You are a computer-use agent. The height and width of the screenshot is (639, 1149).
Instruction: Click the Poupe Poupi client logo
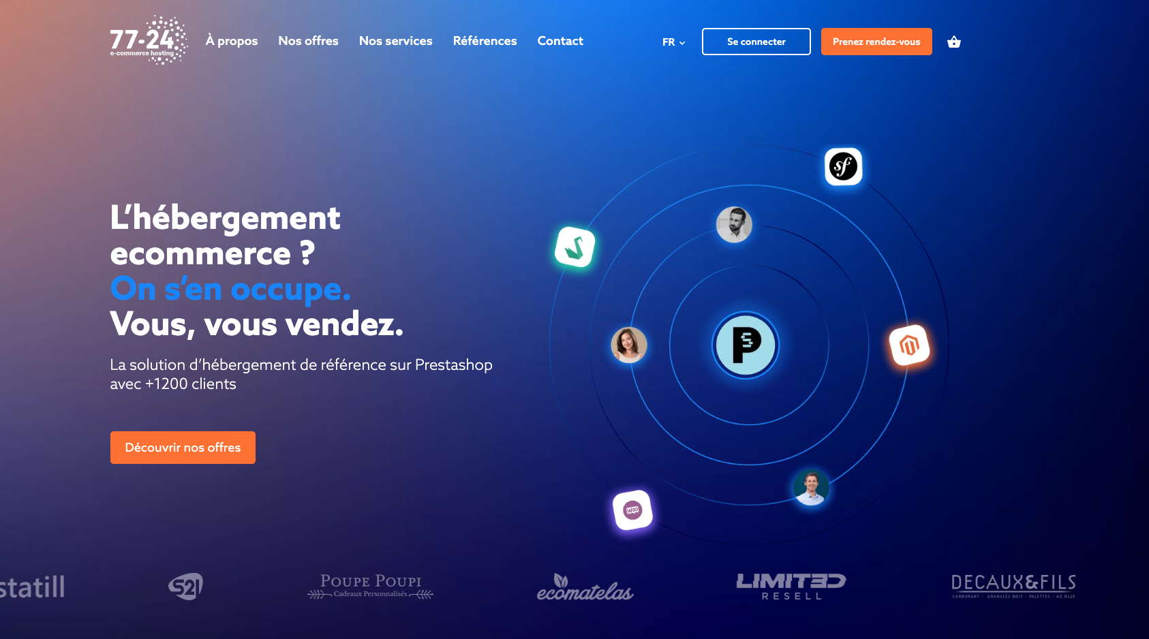(x=371, y=587)
